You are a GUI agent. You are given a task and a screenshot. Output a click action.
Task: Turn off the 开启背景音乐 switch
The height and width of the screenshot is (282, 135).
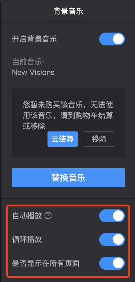[x=112, y=39]
